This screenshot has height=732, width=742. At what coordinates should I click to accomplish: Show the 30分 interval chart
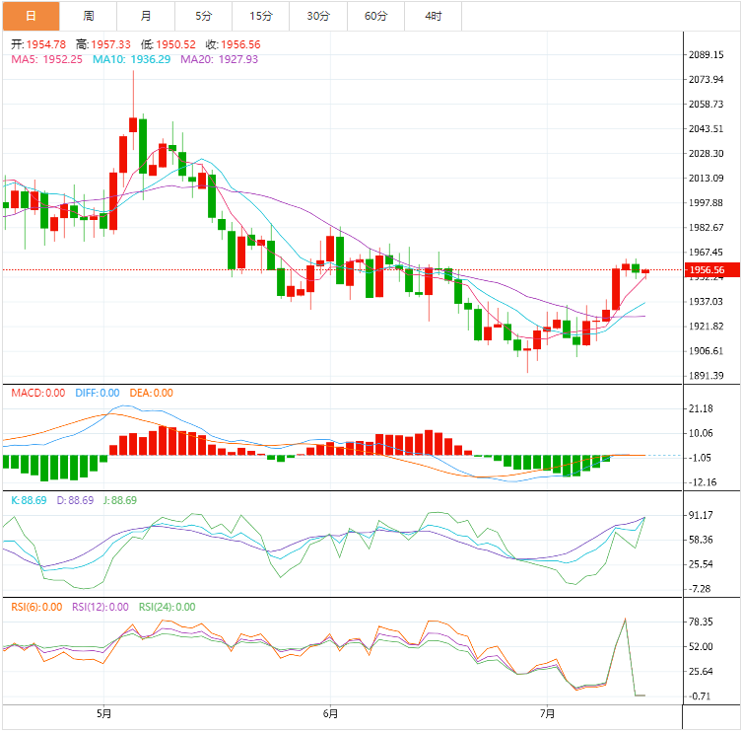click(x=318, y=16)
